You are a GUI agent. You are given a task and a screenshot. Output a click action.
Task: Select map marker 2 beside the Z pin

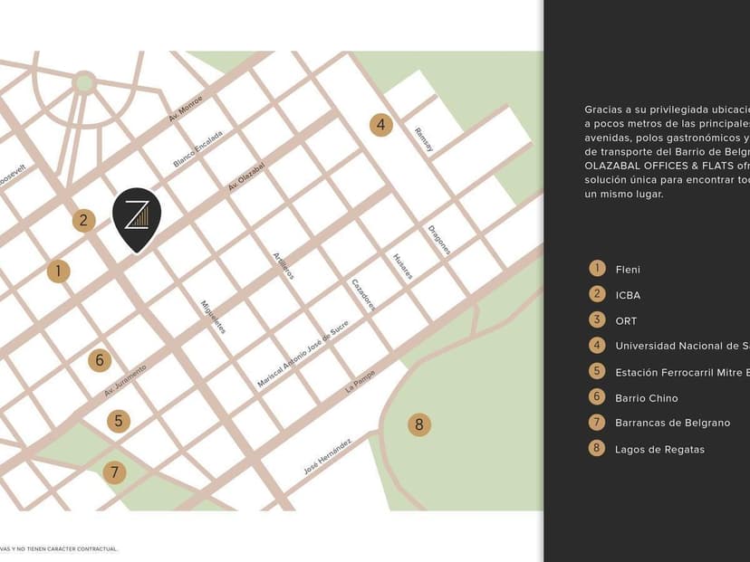(x=83, y=220)
